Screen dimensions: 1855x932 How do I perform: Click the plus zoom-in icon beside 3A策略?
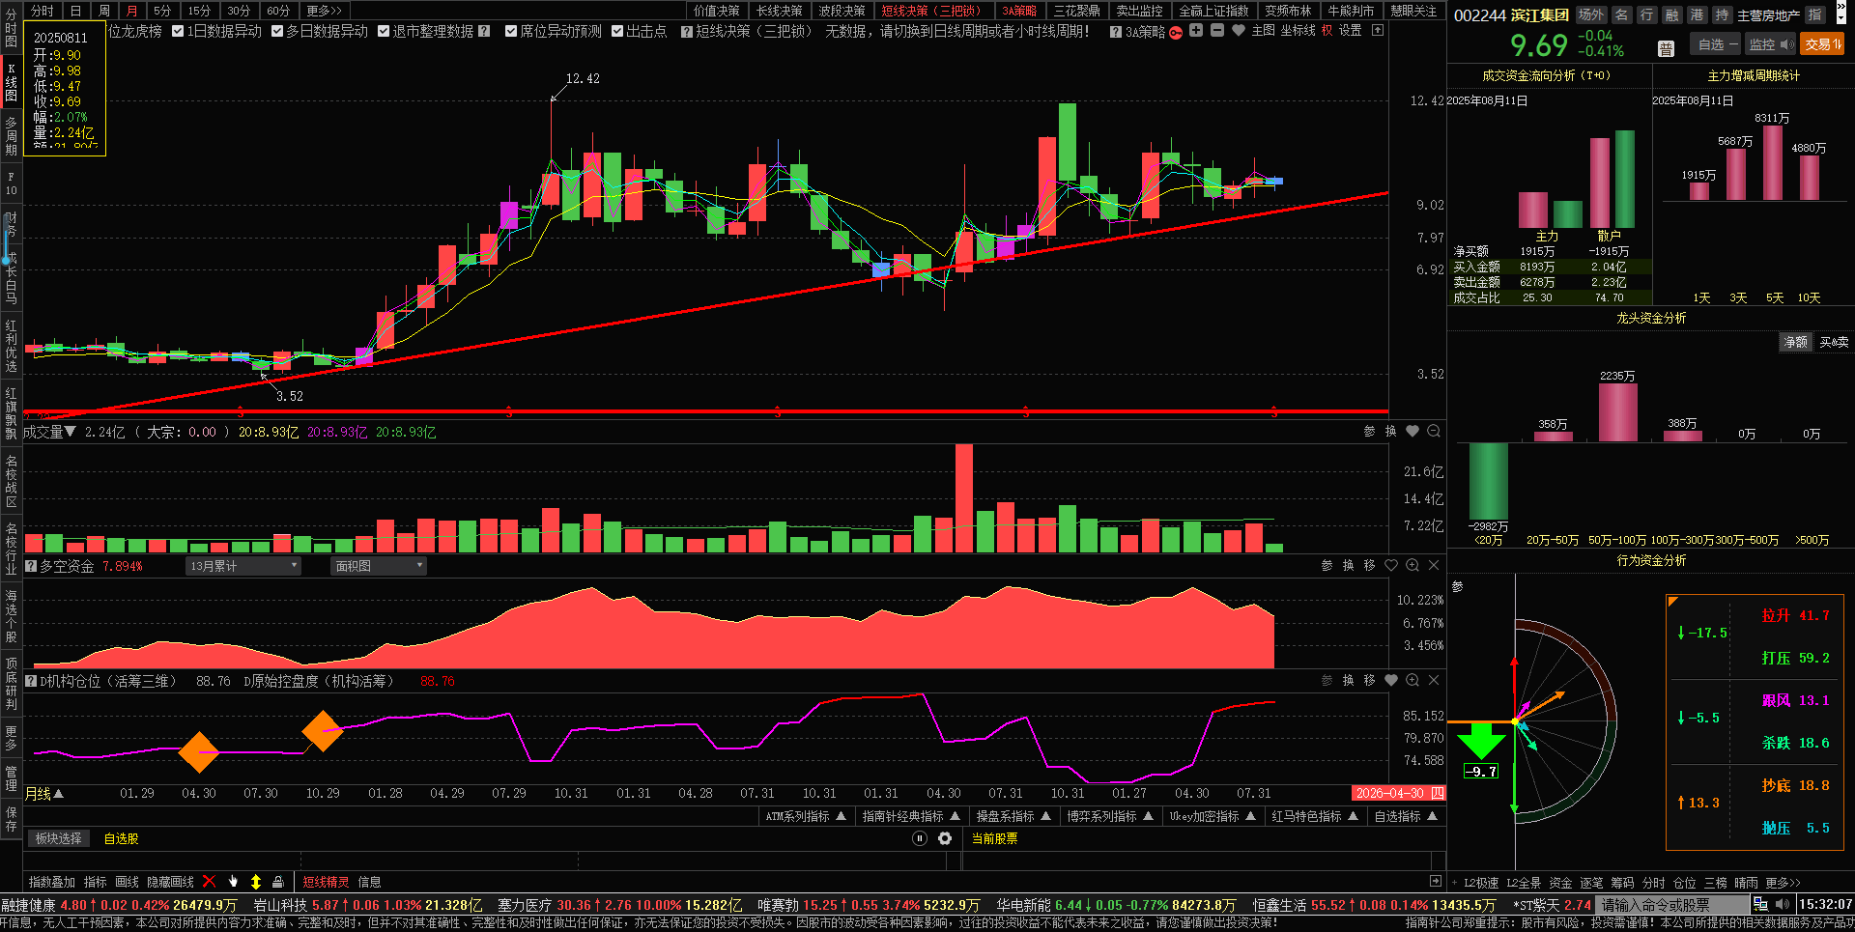point(1196,31)
